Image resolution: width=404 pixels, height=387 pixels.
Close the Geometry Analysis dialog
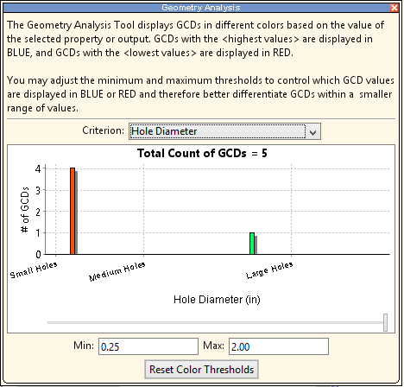394,8
